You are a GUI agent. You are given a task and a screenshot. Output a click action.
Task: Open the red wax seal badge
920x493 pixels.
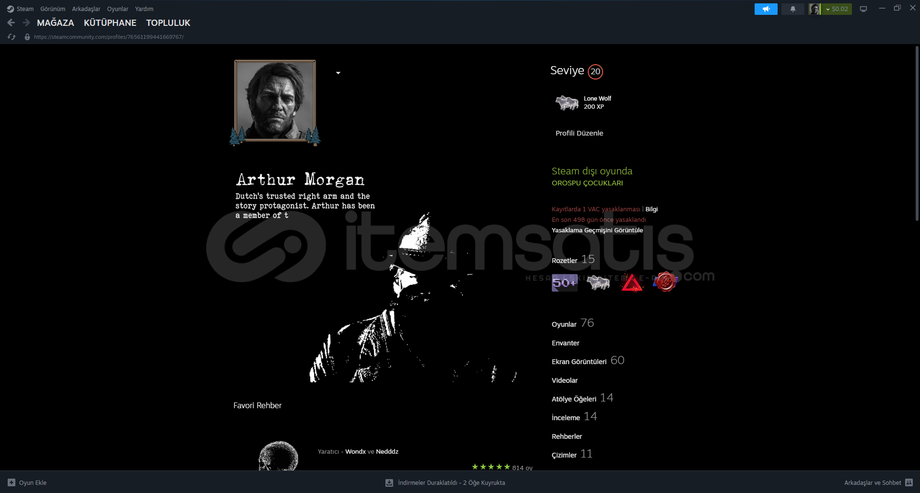pos(665,282)
